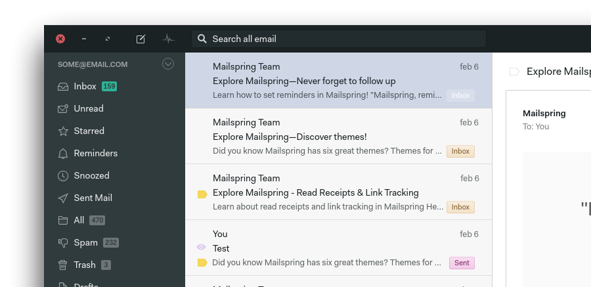This screenshot has width=591, height=287.
Task: Click the compose new message icon
Action: (x=141, y=39)
